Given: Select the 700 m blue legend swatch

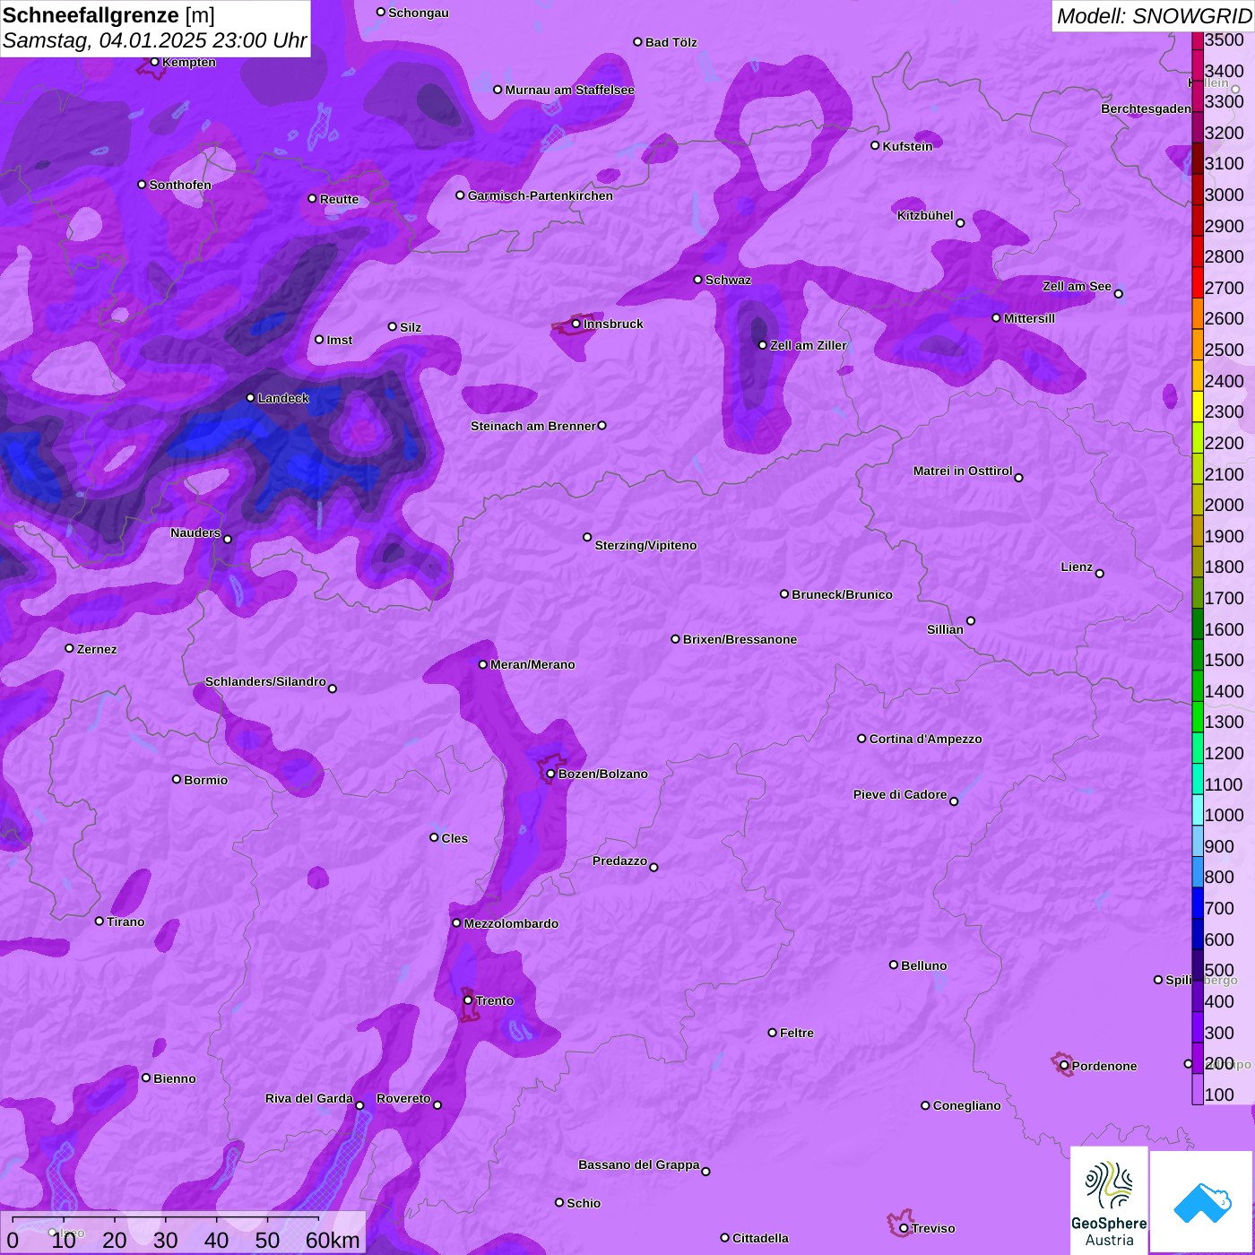Looking at the screenshot, I should [1198, 903].
